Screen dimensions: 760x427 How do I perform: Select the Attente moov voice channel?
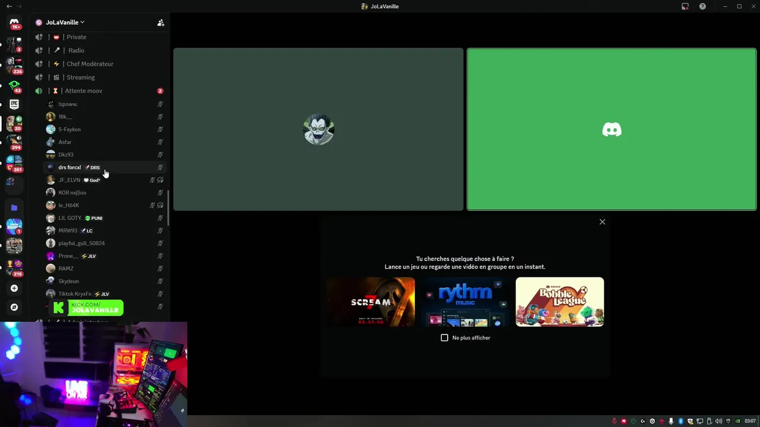(100, 91)
